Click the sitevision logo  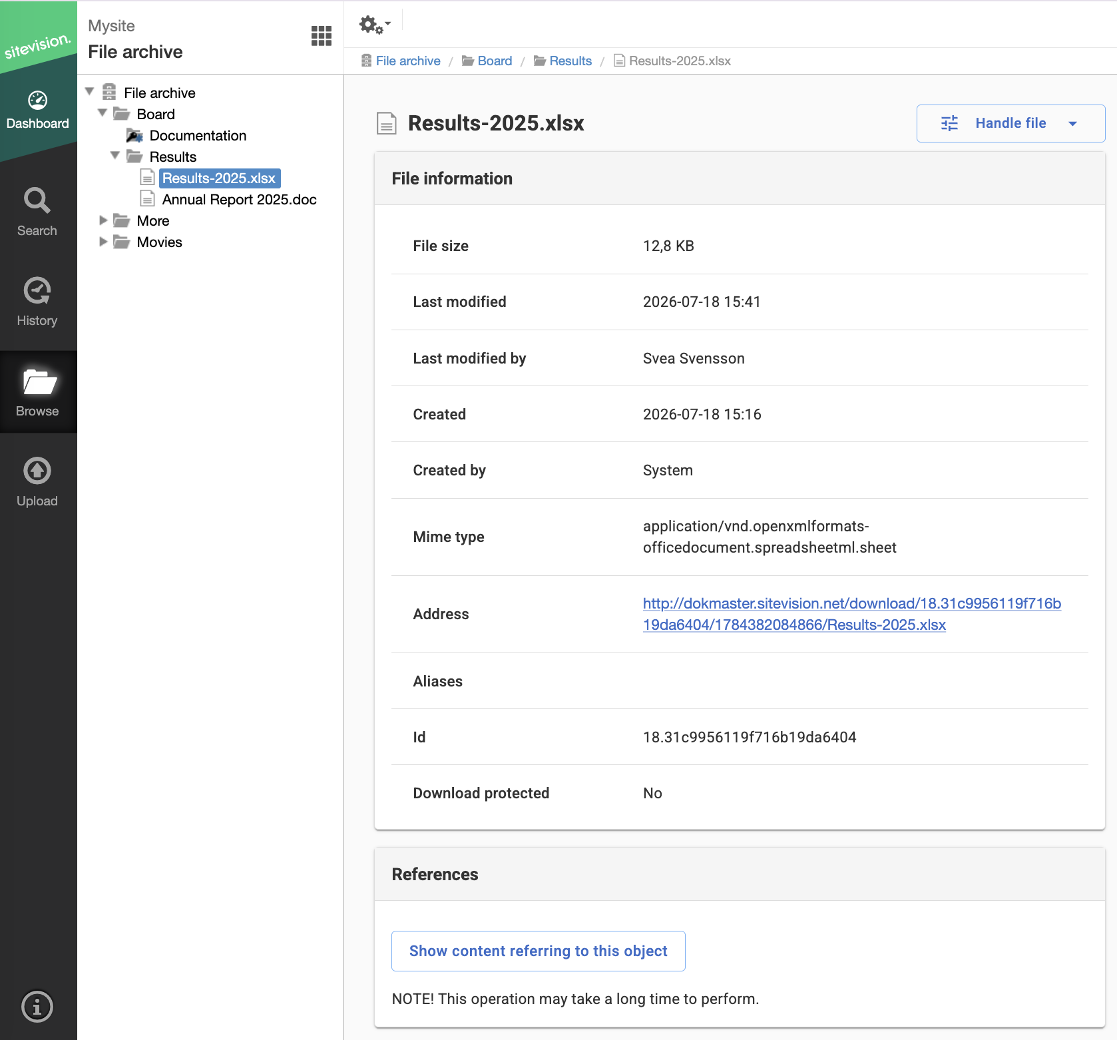coord(37,45)
